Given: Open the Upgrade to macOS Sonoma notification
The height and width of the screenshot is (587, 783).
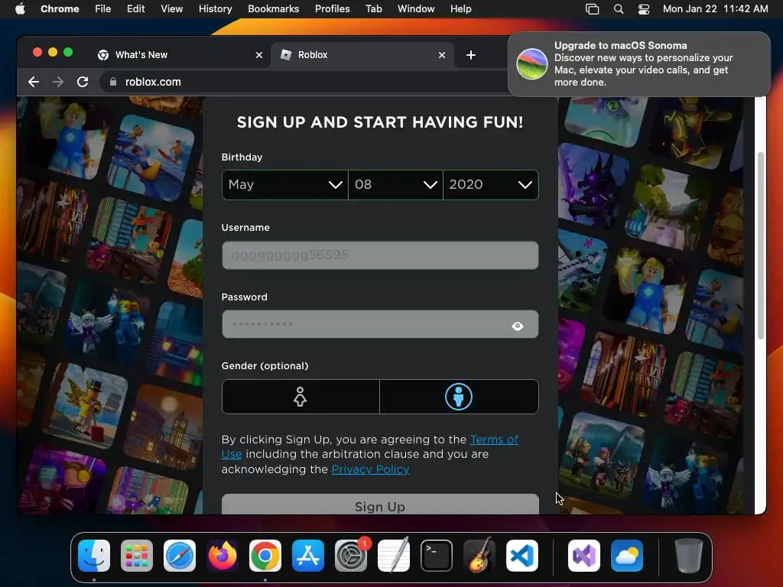Looking at the screenshot, I should coord(639,64).
